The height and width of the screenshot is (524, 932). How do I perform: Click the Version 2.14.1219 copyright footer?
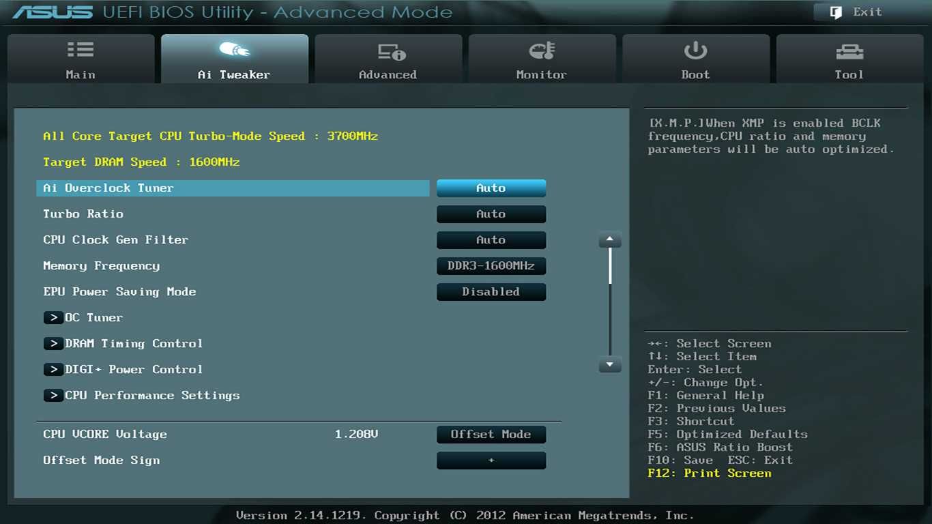point(465,515)
